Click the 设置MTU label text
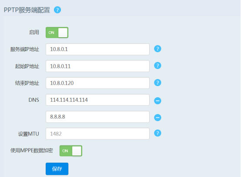The image size is (241, 177). (29, 134)
